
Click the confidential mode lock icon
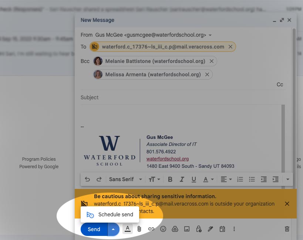click(x=199, y=229)
